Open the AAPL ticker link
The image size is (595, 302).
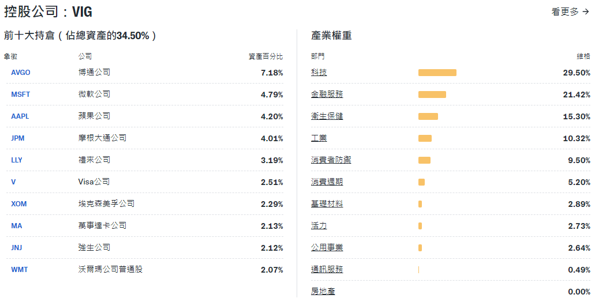coord(20,116)
